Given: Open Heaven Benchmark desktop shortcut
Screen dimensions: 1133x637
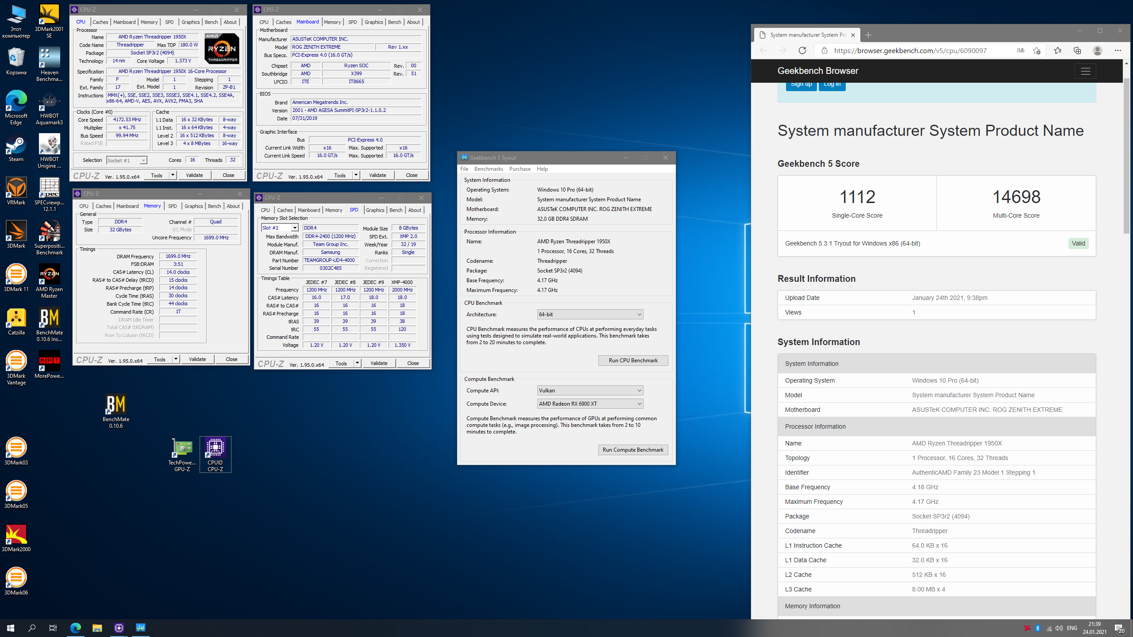Looking at the screenshot, I should (x=49, y=65).
